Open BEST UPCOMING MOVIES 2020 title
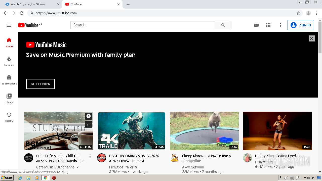This screenshot has width=322, height=181. (x=134, y=158)
